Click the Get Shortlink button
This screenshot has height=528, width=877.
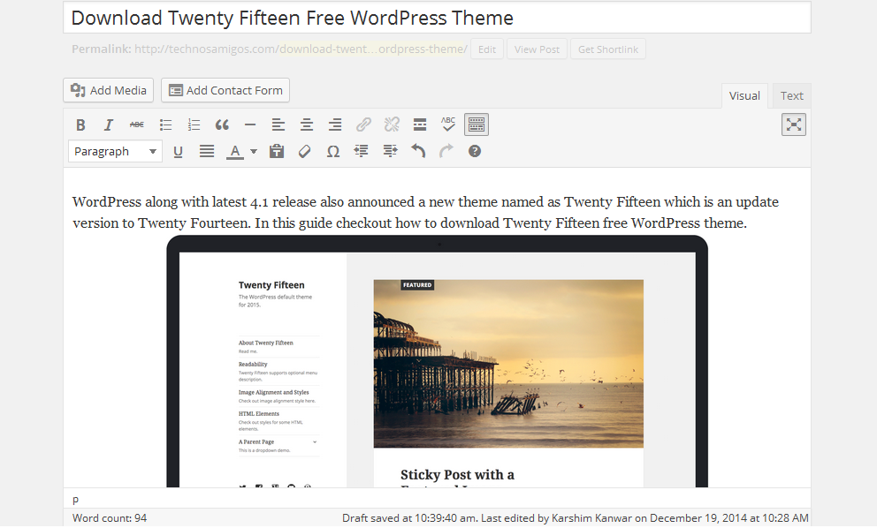(x=608, y=49)
